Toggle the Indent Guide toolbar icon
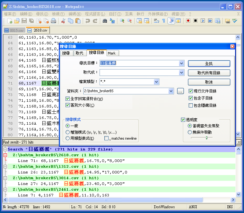 (x=171, y=21)
